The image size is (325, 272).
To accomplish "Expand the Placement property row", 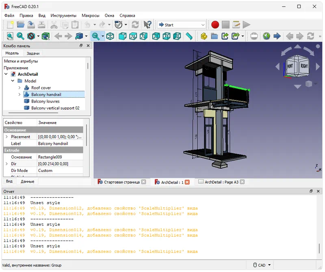I will click(6, 137).
